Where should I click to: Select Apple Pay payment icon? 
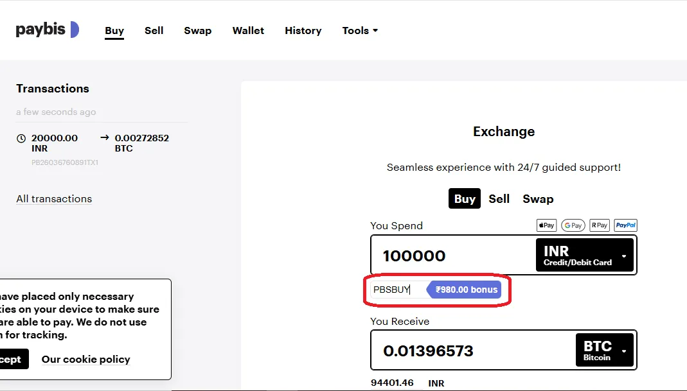546,225
